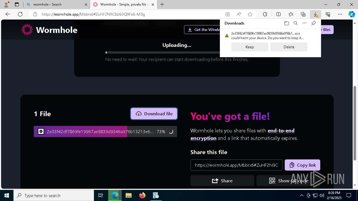Image resolution: width=358 pixels, height=201 pixels.
Task: Show QR code for this file
Action: 289,181
